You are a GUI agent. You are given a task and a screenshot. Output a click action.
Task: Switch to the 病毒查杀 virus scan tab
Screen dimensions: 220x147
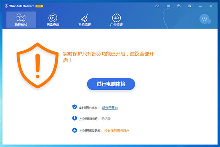click(x=52, y=20)
